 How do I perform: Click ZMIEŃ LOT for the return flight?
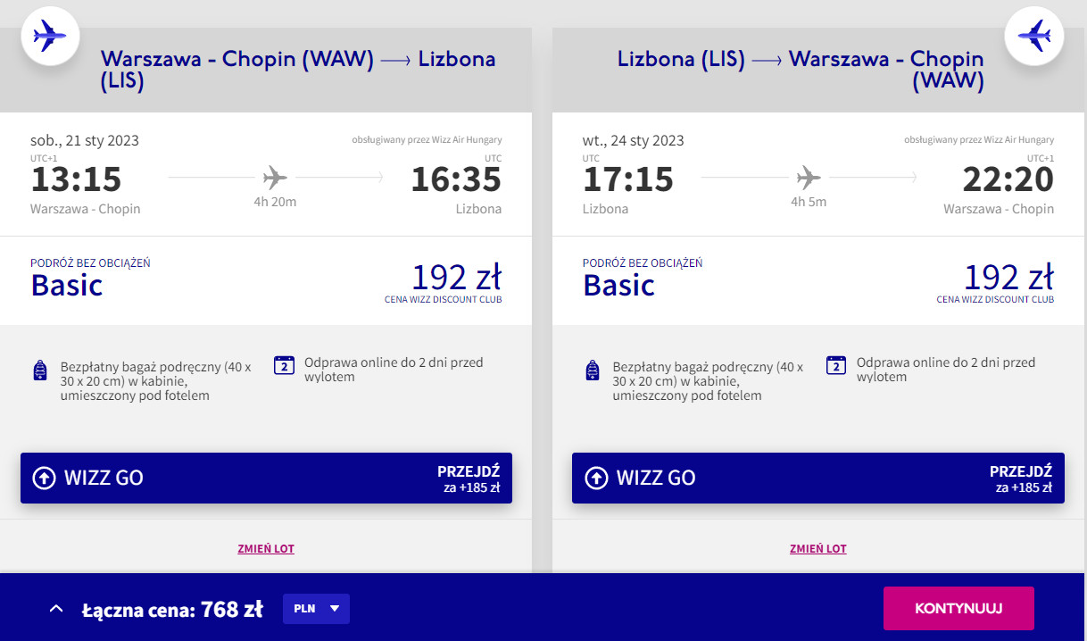(x=818, y=548)
